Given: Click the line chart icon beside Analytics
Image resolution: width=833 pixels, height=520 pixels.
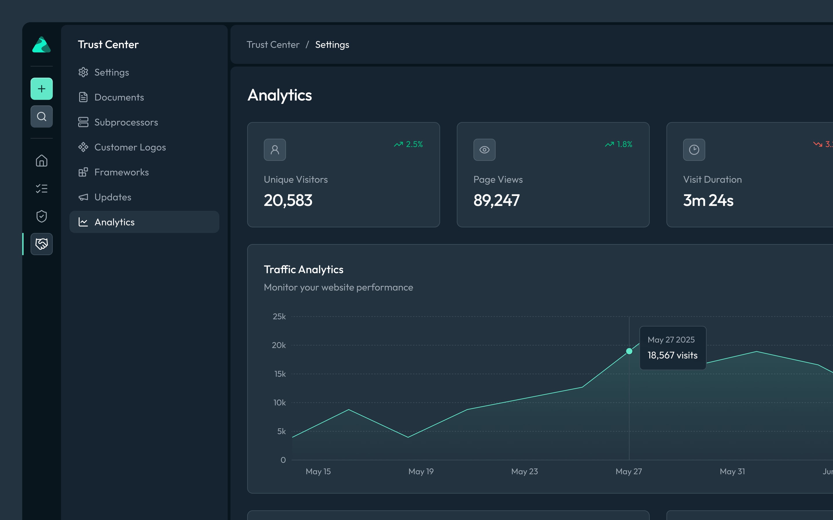Looking at the screenshot, I should click(83, 222).
